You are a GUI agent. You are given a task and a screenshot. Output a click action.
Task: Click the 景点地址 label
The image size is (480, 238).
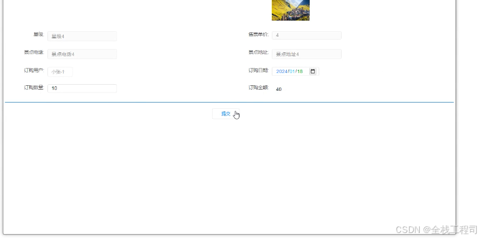coord(258,52)
